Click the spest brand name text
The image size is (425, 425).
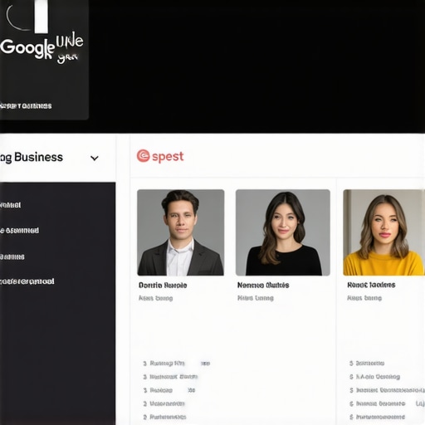coord(168,157)
